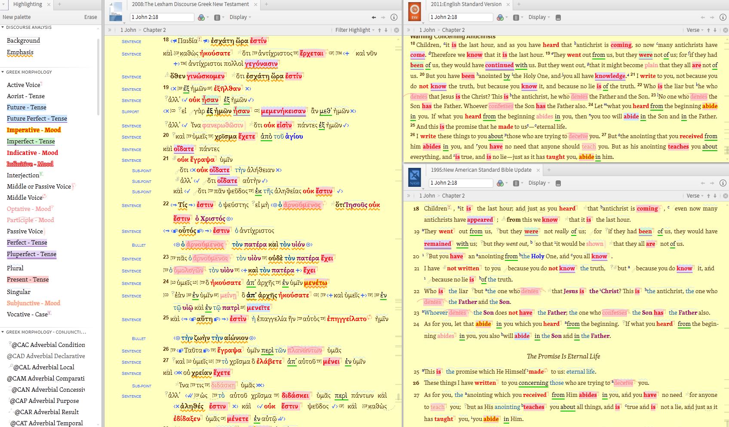Click the dark page icon beside Display in ESV panel
The image size is (729, 427).
coord(558,18)
